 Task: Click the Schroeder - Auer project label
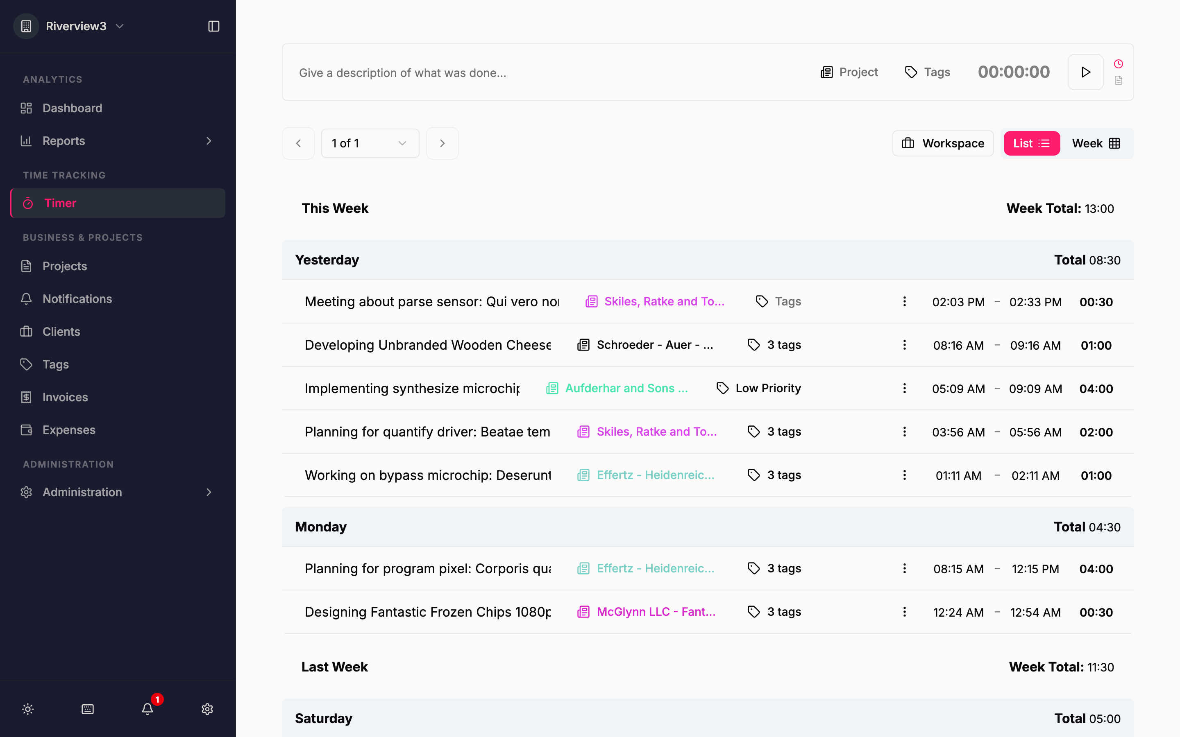pyautogui.click(x=646, y=345)
